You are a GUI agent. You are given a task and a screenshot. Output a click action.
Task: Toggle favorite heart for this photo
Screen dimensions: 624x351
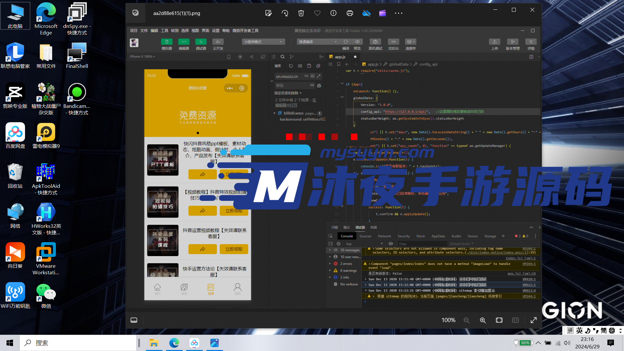(317, 13)
